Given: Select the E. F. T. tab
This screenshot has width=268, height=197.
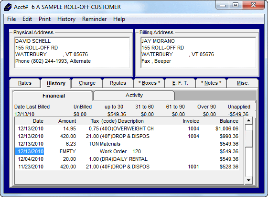Looking at the screenshot, I should 180,83.
